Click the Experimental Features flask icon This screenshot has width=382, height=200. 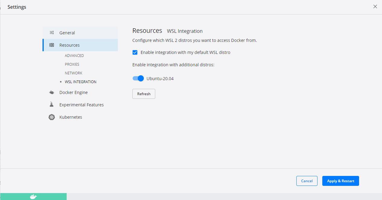point(52,105)
